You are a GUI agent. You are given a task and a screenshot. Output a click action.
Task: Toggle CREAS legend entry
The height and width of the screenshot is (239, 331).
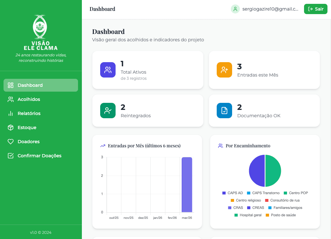(x=256, y=208)
